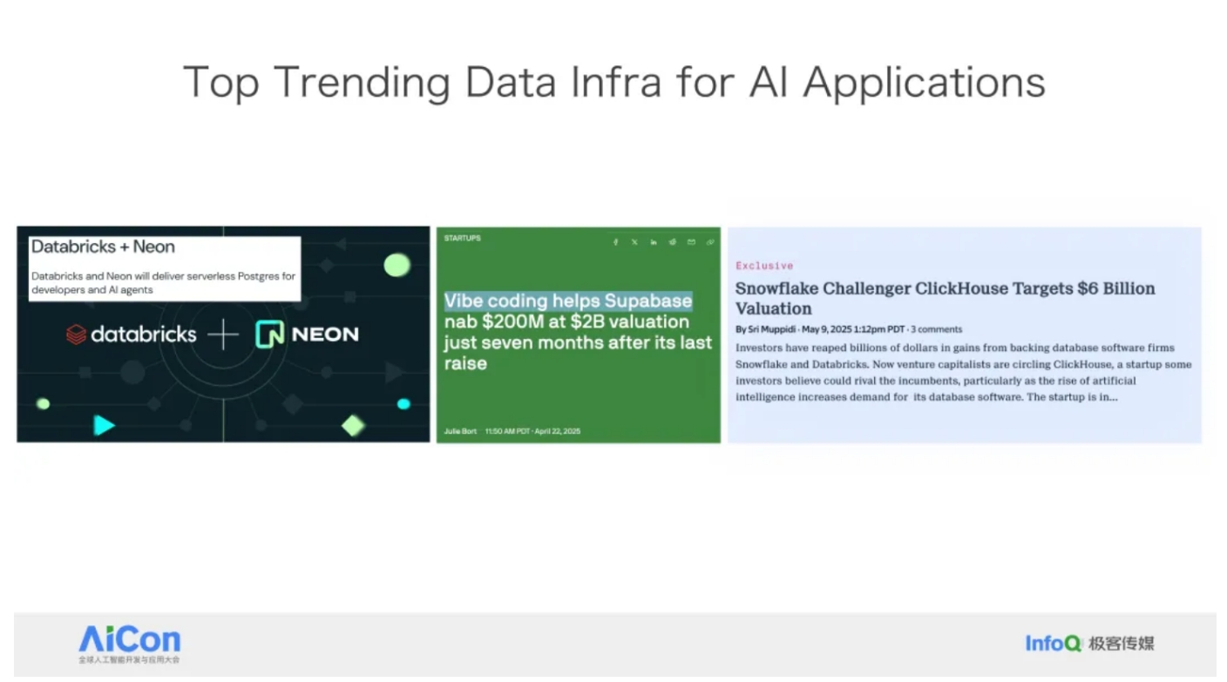
Task: Click the Neon logo
Action: pos(307,334)
